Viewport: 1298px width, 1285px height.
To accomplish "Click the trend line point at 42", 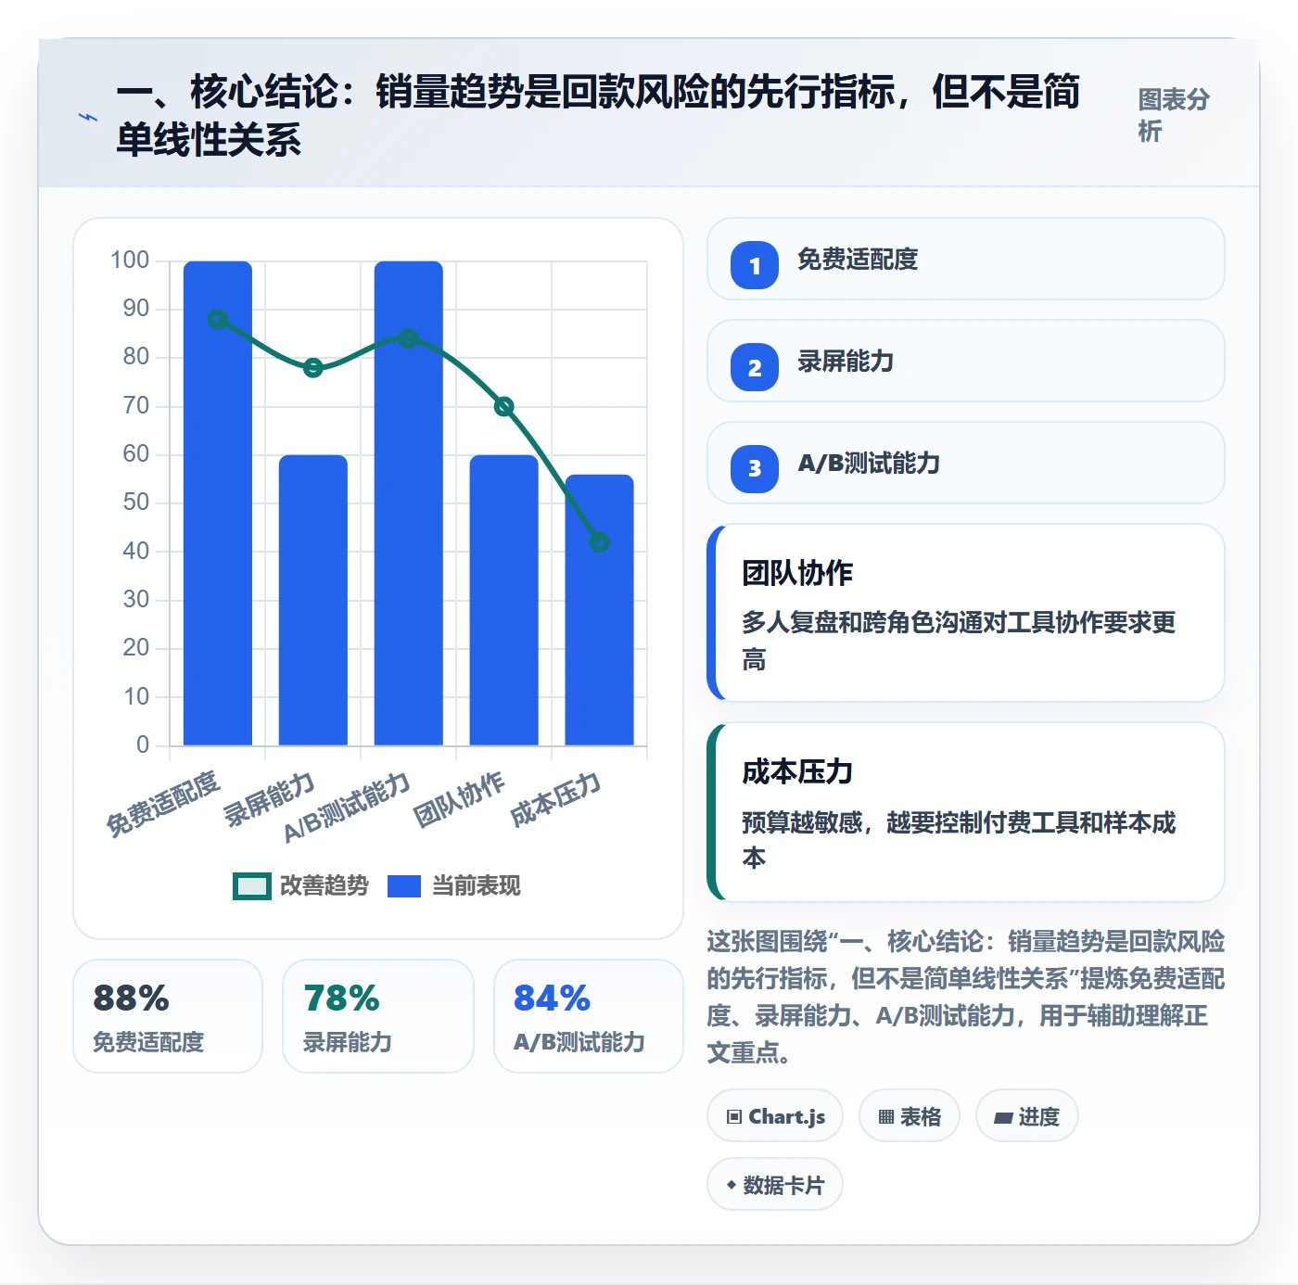I will coord(600,542).
